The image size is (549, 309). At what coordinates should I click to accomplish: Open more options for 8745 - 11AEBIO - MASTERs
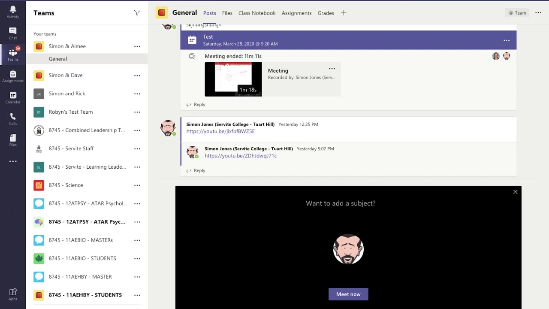137,240
